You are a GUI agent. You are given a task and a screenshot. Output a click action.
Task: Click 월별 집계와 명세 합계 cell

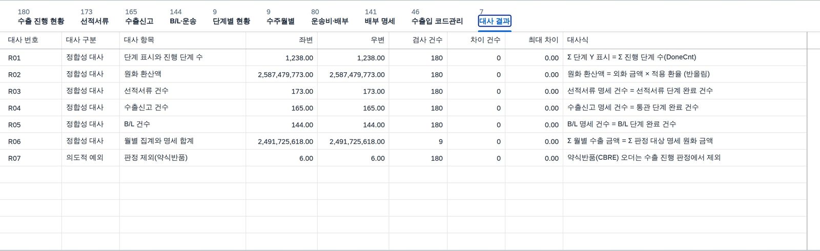pos(182,141)
